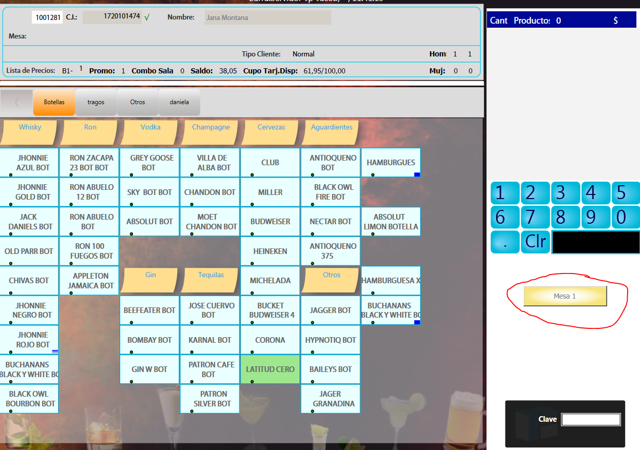The height and width of the screenshot is (450, 640).
Task: Add HEINEKEN beer product
Action: coord(270,251)
